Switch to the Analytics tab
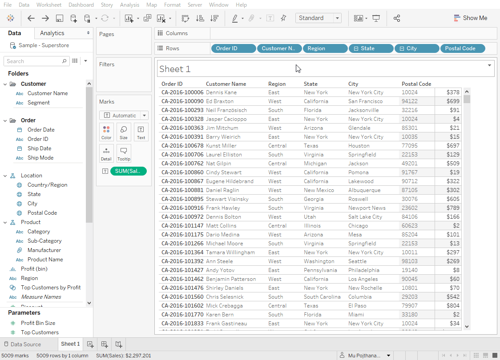This screenshot has height=360, width=500. point(52,33)
